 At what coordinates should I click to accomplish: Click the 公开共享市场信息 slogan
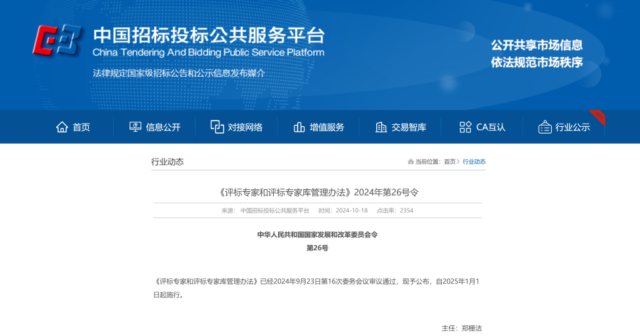[537, 45]
